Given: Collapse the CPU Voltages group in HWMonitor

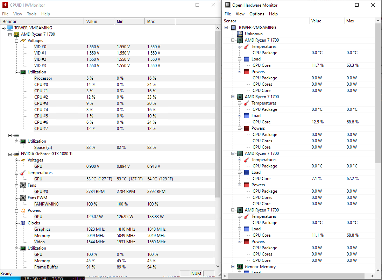Looking at the screenshot, I should tap(16, 41).
